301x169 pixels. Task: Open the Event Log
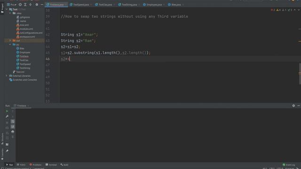tap(289, 165)
